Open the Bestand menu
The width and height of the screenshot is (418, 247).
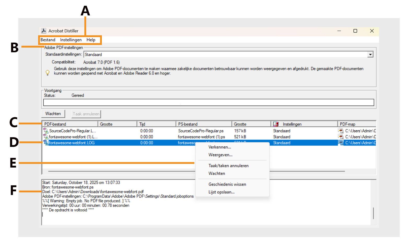click(48, 40)
